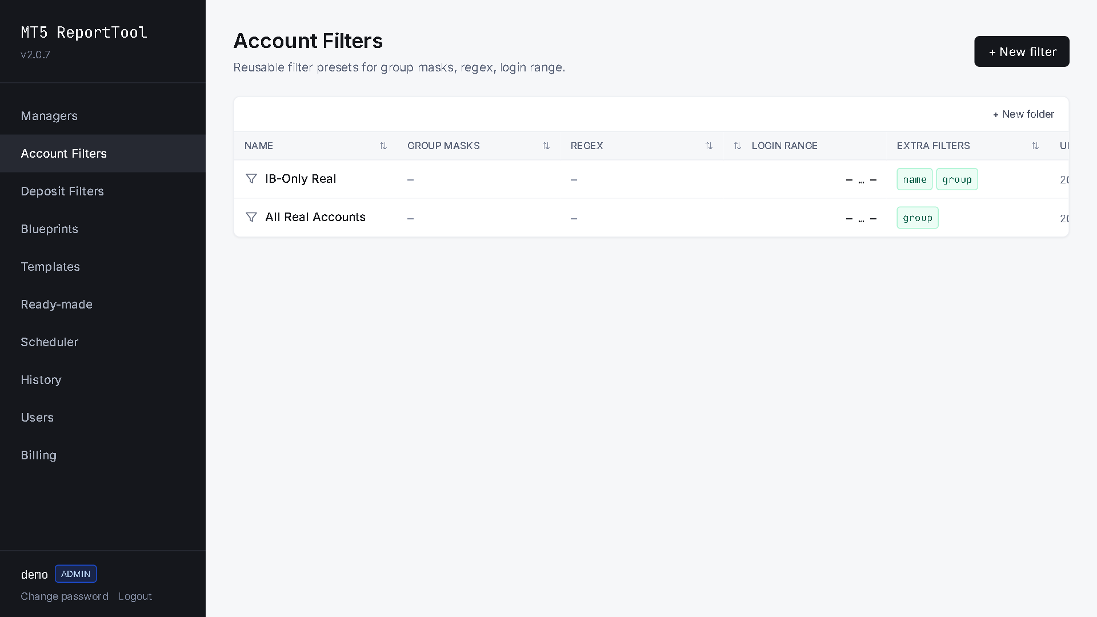
Task: Click the name tag in IB-Only Real row
Action: 915,179
